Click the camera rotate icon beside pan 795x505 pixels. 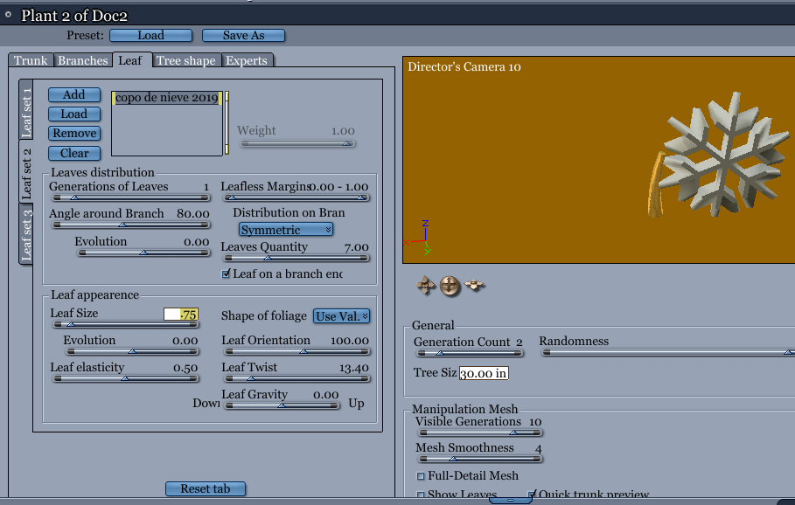[x=475, y=285]
